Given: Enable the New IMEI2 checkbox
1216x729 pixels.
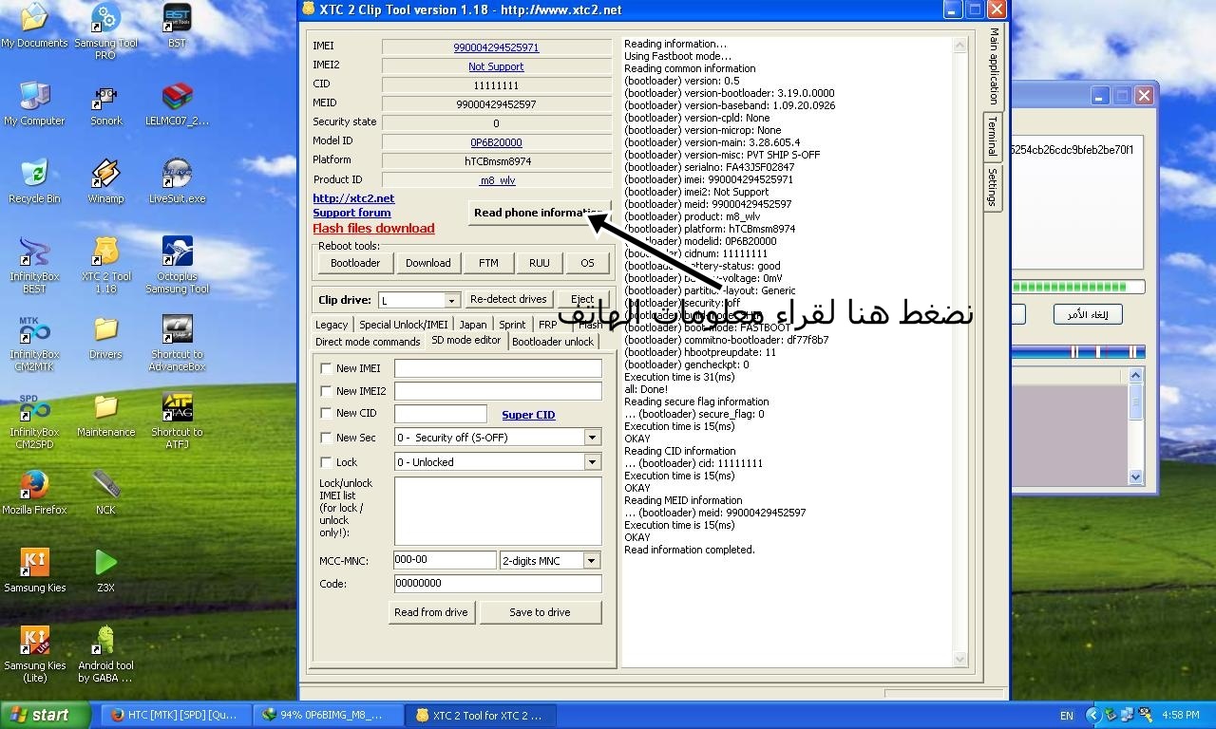Looking at the screenshot, I should 327,391.
